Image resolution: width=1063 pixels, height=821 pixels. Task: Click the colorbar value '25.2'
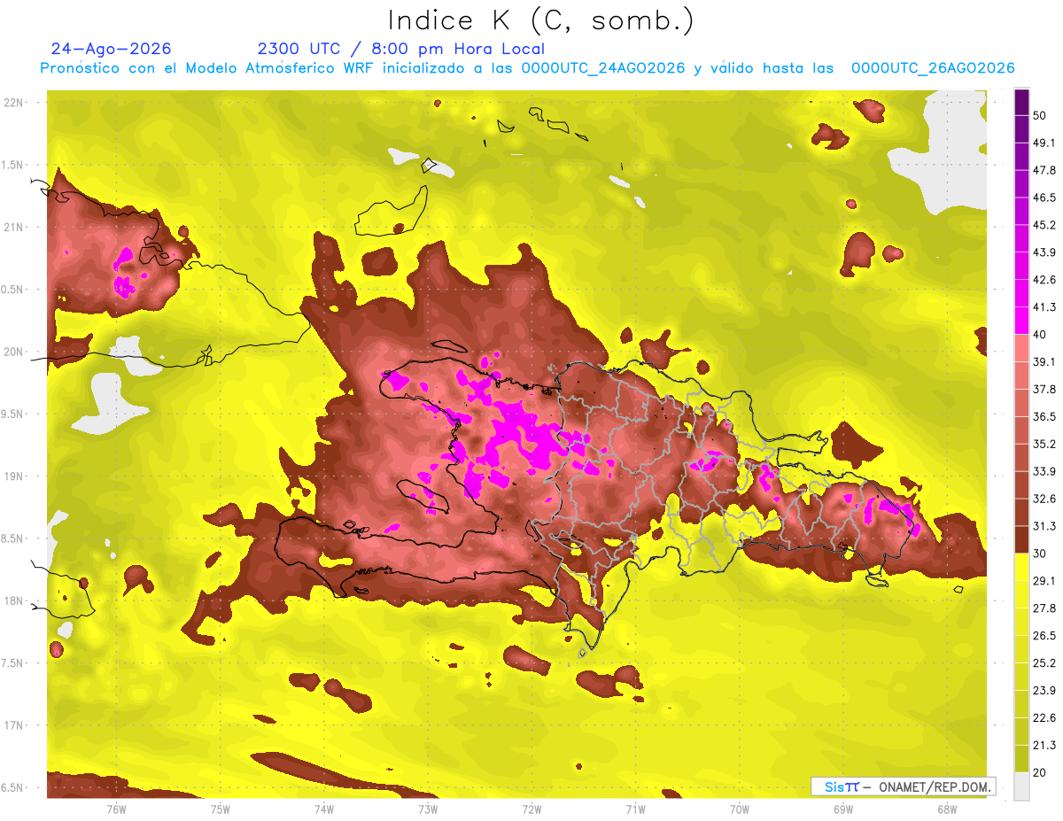click(x=1045, y=663)
